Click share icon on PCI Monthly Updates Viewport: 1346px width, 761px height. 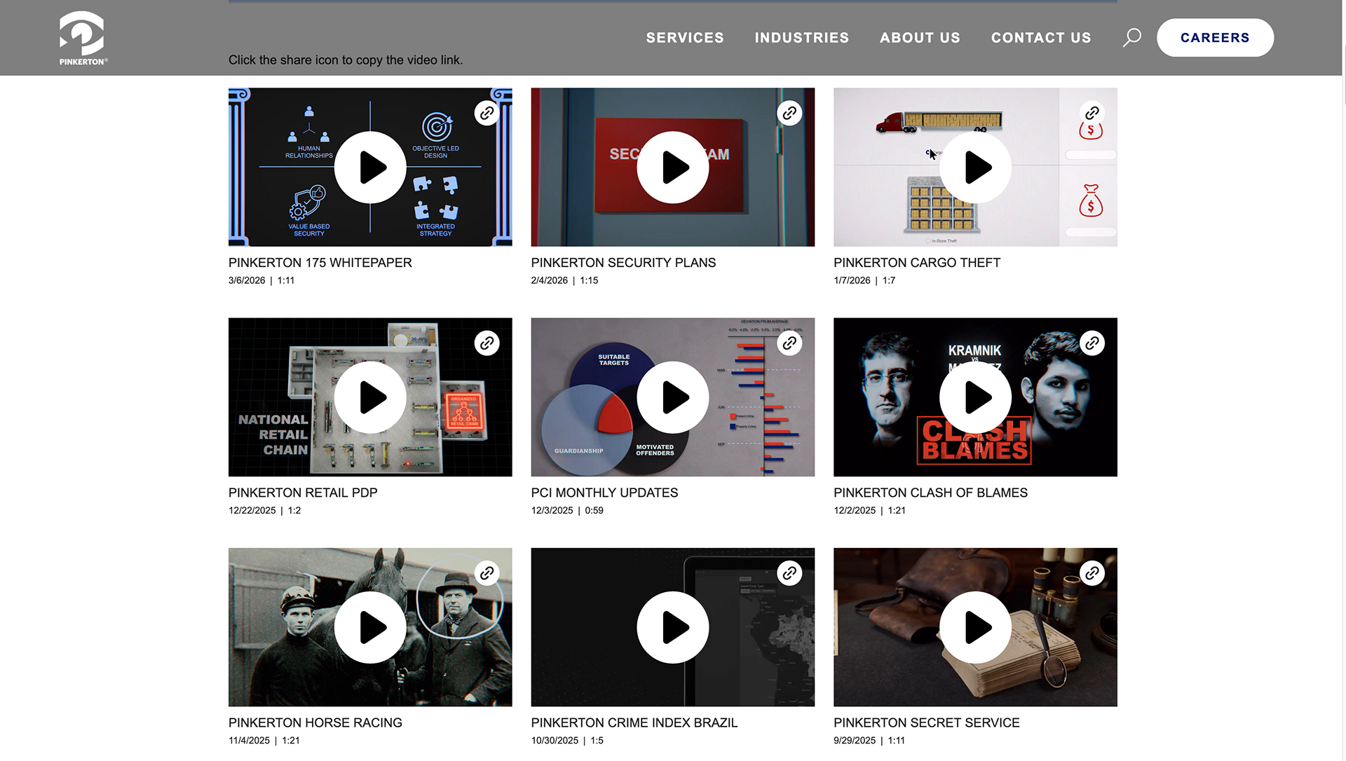coord(789,343)
